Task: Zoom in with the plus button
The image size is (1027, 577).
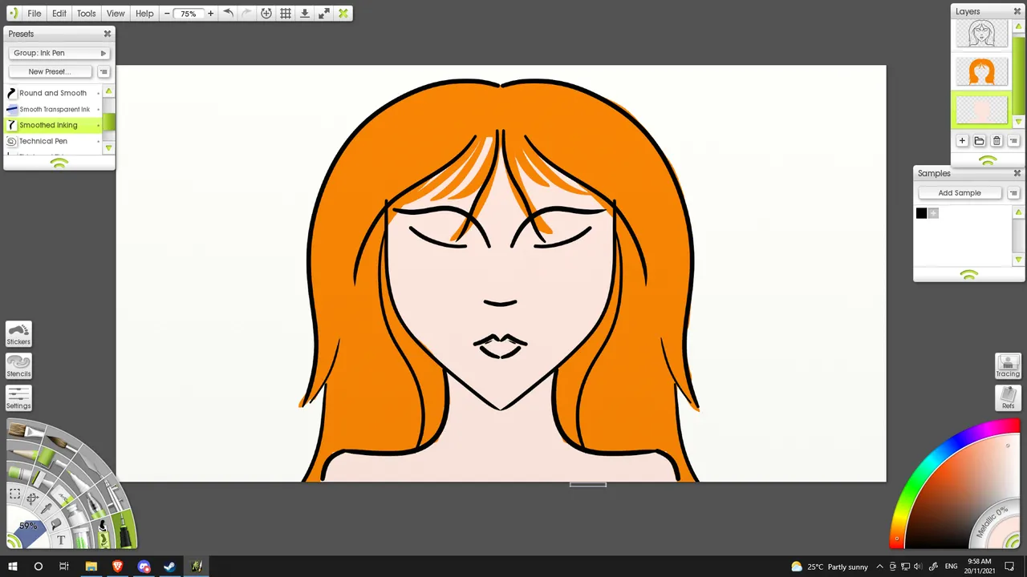Action: (210, 14)
